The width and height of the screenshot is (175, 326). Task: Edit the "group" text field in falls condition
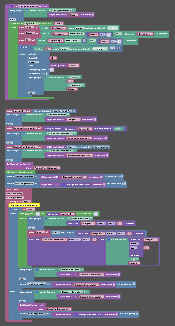(x=100, y=49)
